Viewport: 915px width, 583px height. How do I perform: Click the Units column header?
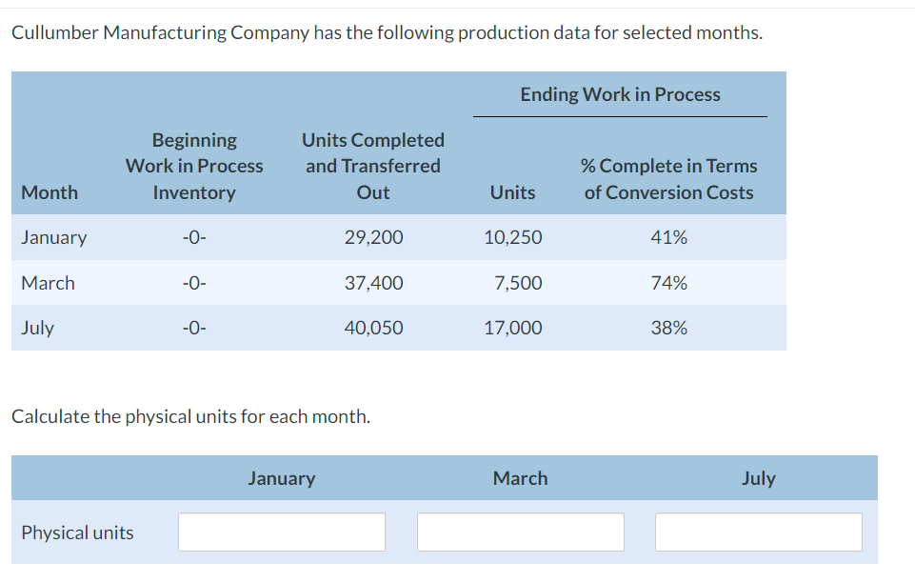coord(512,191)
